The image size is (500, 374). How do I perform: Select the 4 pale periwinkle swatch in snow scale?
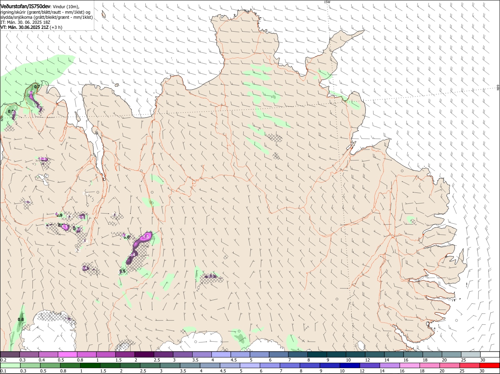click(x=221, y=354)
